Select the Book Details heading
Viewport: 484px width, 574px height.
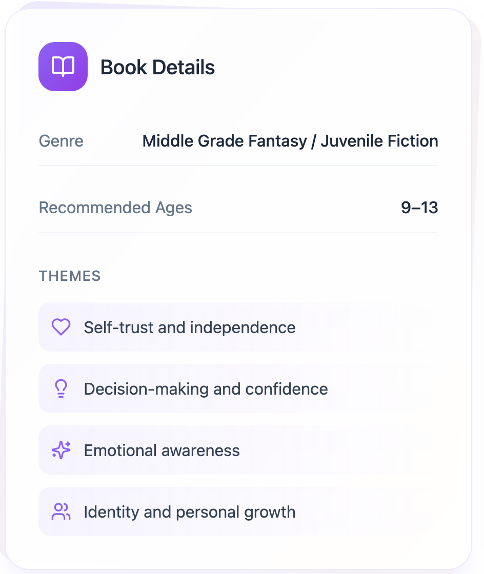[x=157, y=67]
